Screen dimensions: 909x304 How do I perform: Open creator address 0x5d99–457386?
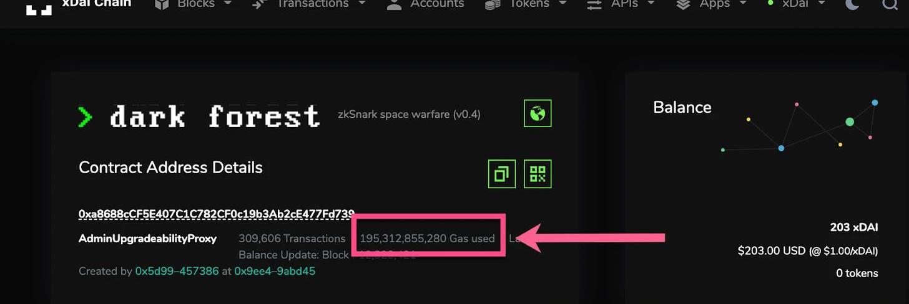click(177, 271)
